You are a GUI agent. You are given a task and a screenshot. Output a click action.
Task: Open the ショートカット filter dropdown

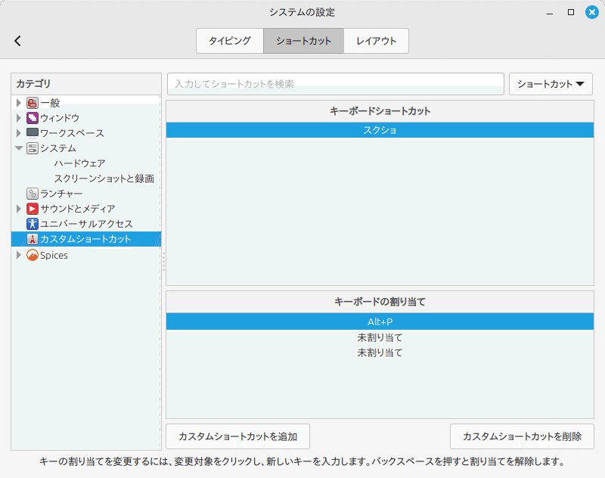551,84
